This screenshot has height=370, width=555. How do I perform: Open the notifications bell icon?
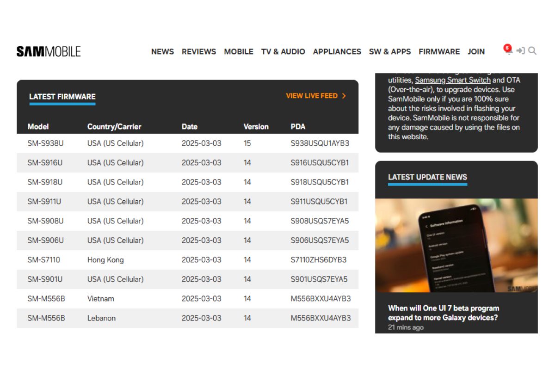(x=508, y=50)
